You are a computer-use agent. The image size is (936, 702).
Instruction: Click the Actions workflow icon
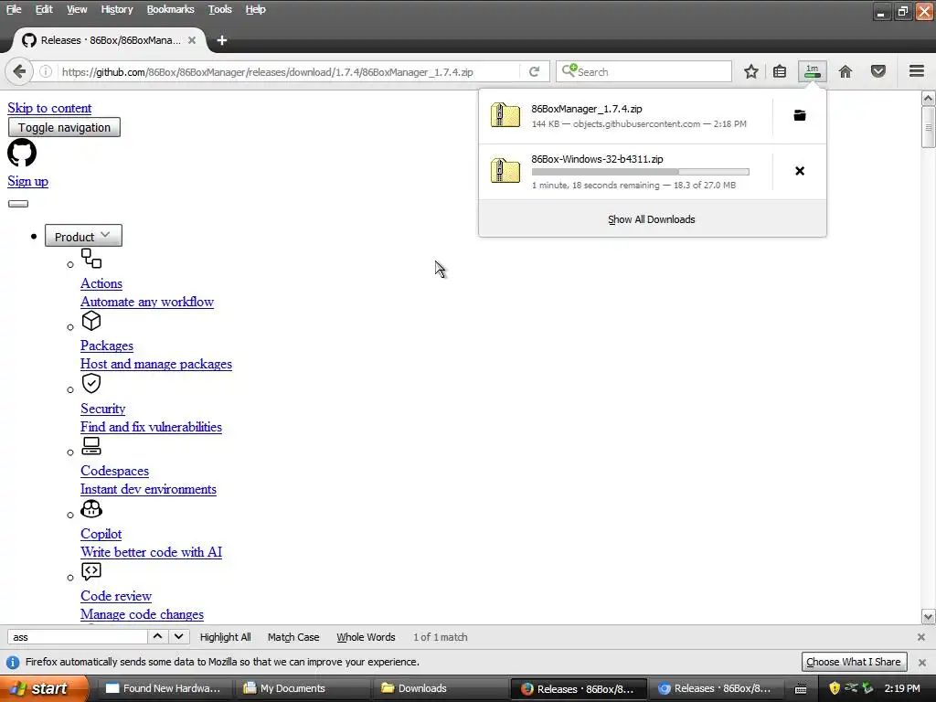[x=91, y=259]
